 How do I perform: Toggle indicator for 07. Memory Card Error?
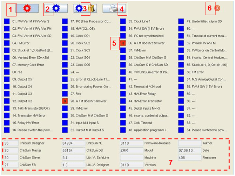coord(7,65)
